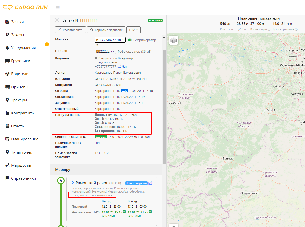Click the orange notifications badge
The height and width of the screenshot is (227, 305).
pos(47,44)
